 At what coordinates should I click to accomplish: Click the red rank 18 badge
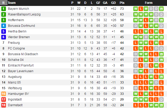point(3,105)
